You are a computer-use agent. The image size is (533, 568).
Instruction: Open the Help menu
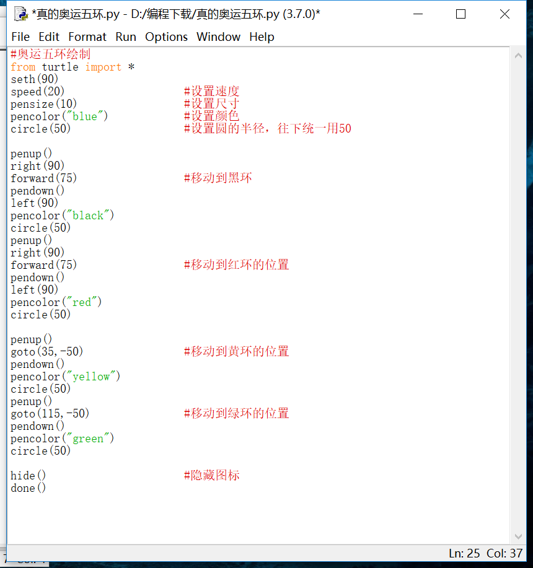pyautogui.click(x=262, y=37)
